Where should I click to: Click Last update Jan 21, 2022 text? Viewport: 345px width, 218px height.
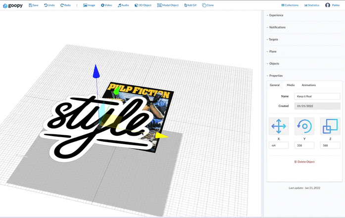(x=304, y=188)
